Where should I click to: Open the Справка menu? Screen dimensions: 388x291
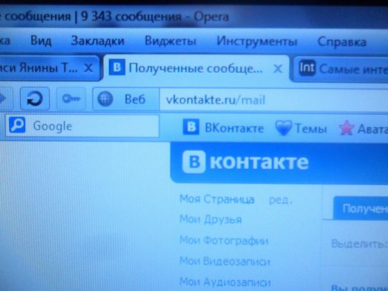(x=342, y=42)
